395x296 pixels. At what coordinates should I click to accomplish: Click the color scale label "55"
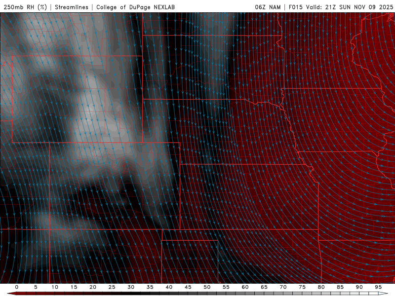(x=226, y=287)
